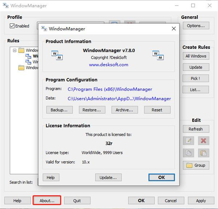Click the Archive... button
The image size is (218, 209).
(125, 110)
